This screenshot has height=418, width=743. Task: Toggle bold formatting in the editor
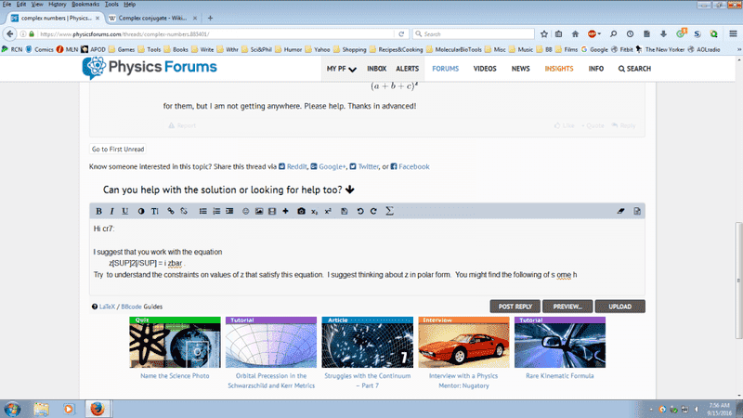coord(98,211)
